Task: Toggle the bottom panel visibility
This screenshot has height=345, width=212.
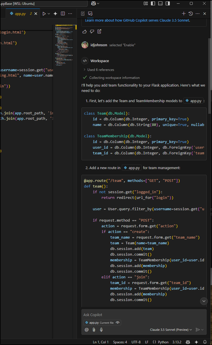Action: 160,3
